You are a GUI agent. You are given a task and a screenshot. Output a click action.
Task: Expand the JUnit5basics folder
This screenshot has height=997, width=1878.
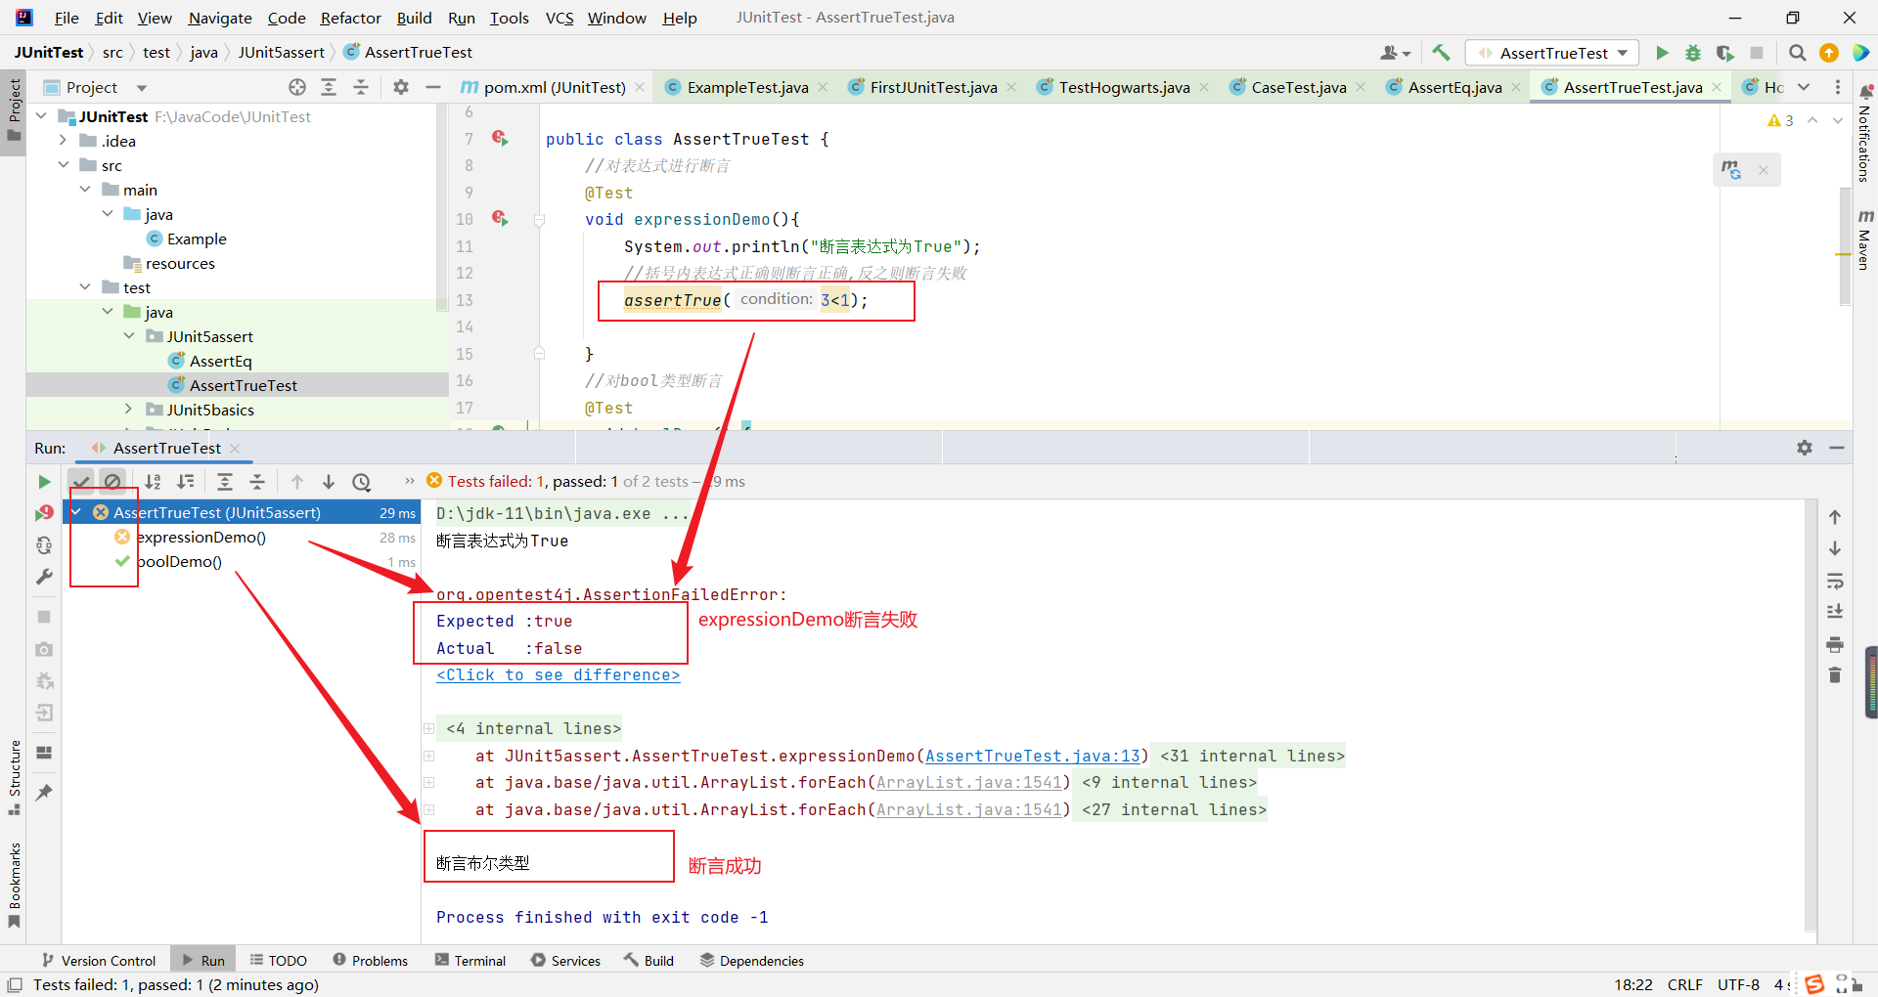(x=128, y=410)
